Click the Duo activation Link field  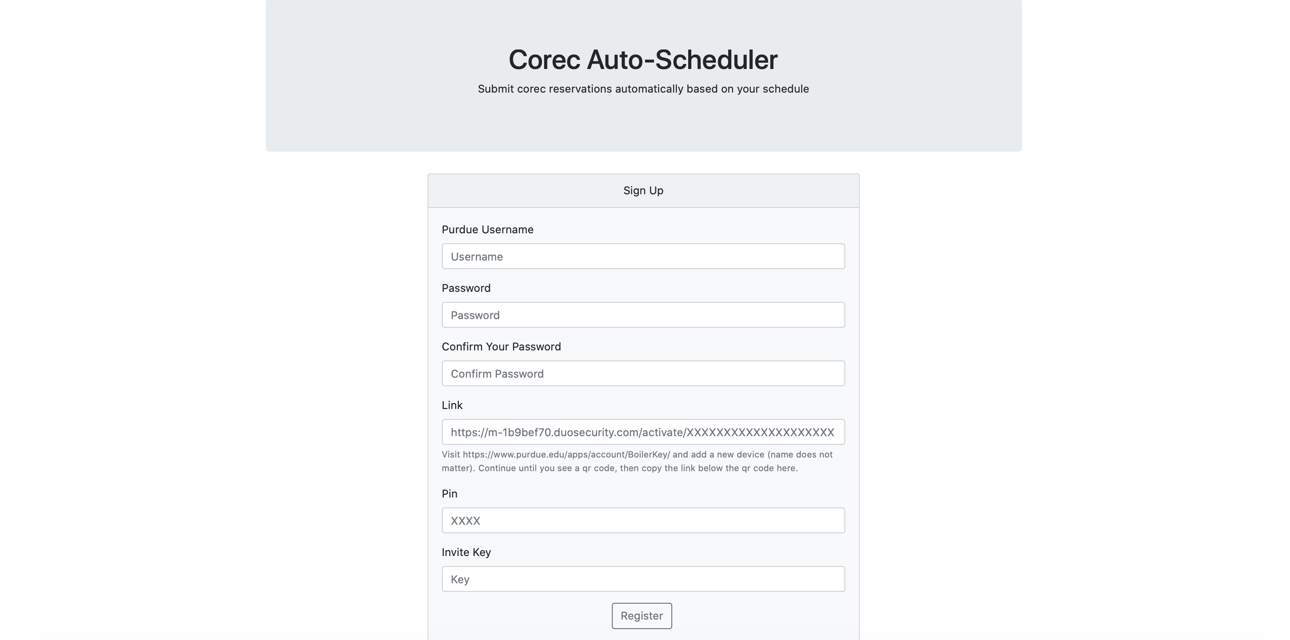pos(643,432)
